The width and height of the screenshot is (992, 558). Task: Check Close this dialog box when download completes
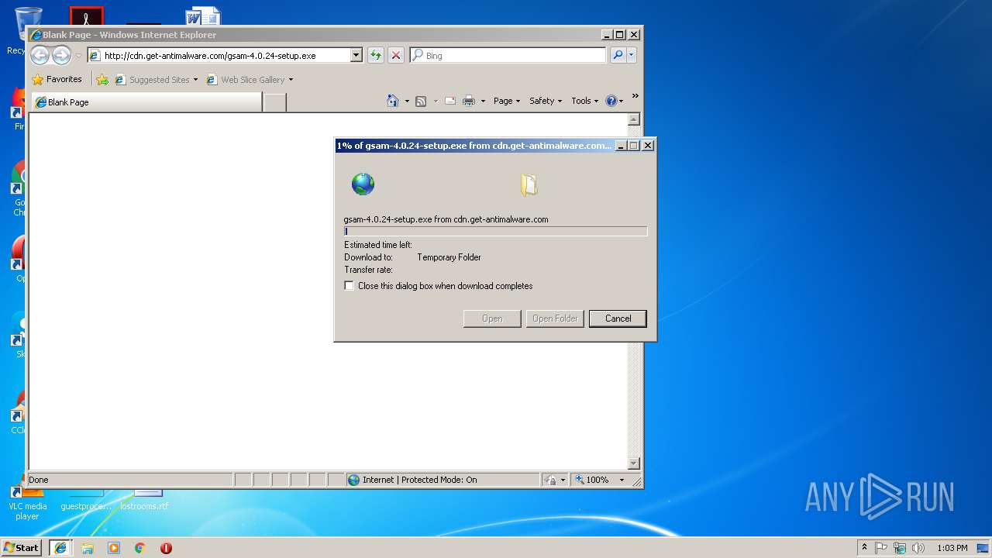pos(350,286)
